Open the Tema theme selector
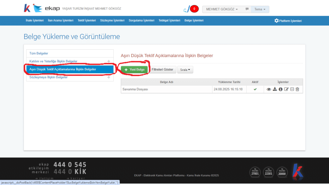This screenshot has height=185, width=329. click(260, 9)
